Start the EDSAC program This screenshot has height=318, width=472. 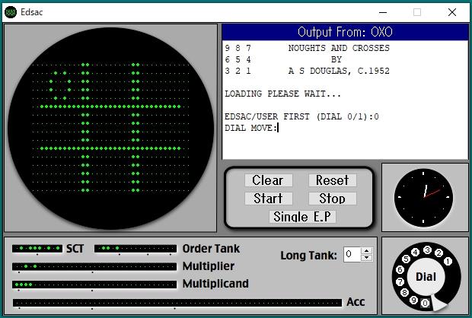tap(268, 199)
